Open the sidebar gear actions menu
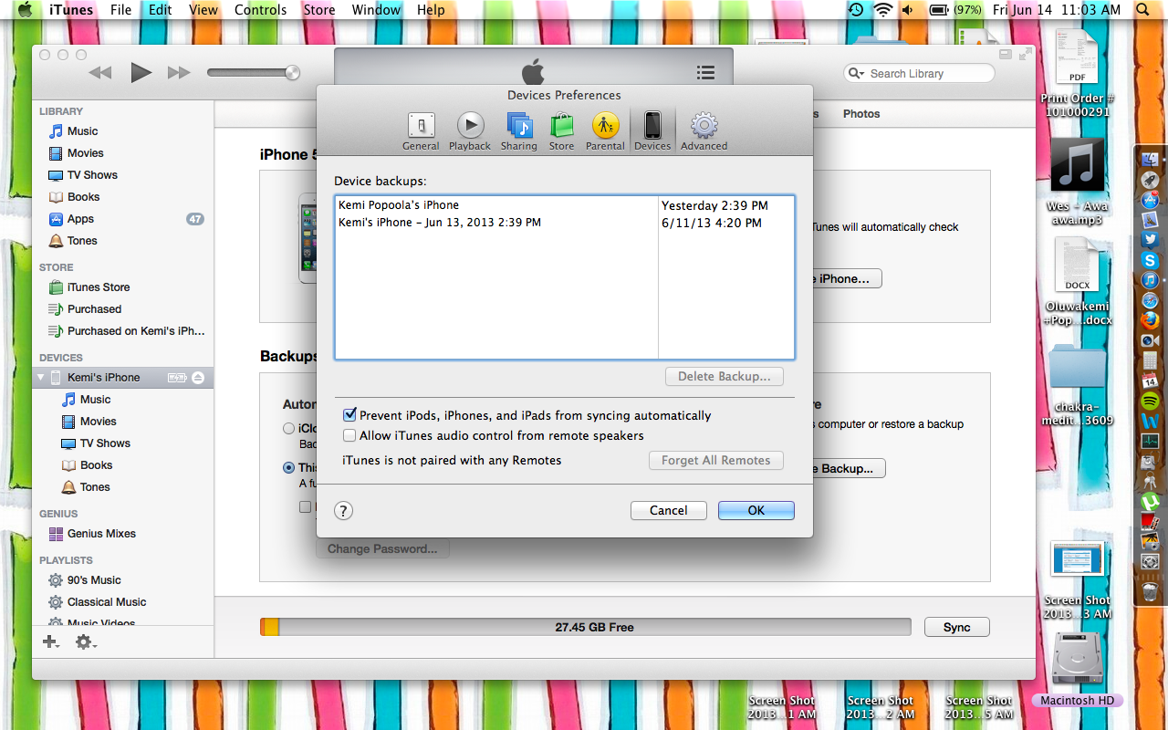The height and width of the screenshot is (730, 1168). [x=86, y=642]
